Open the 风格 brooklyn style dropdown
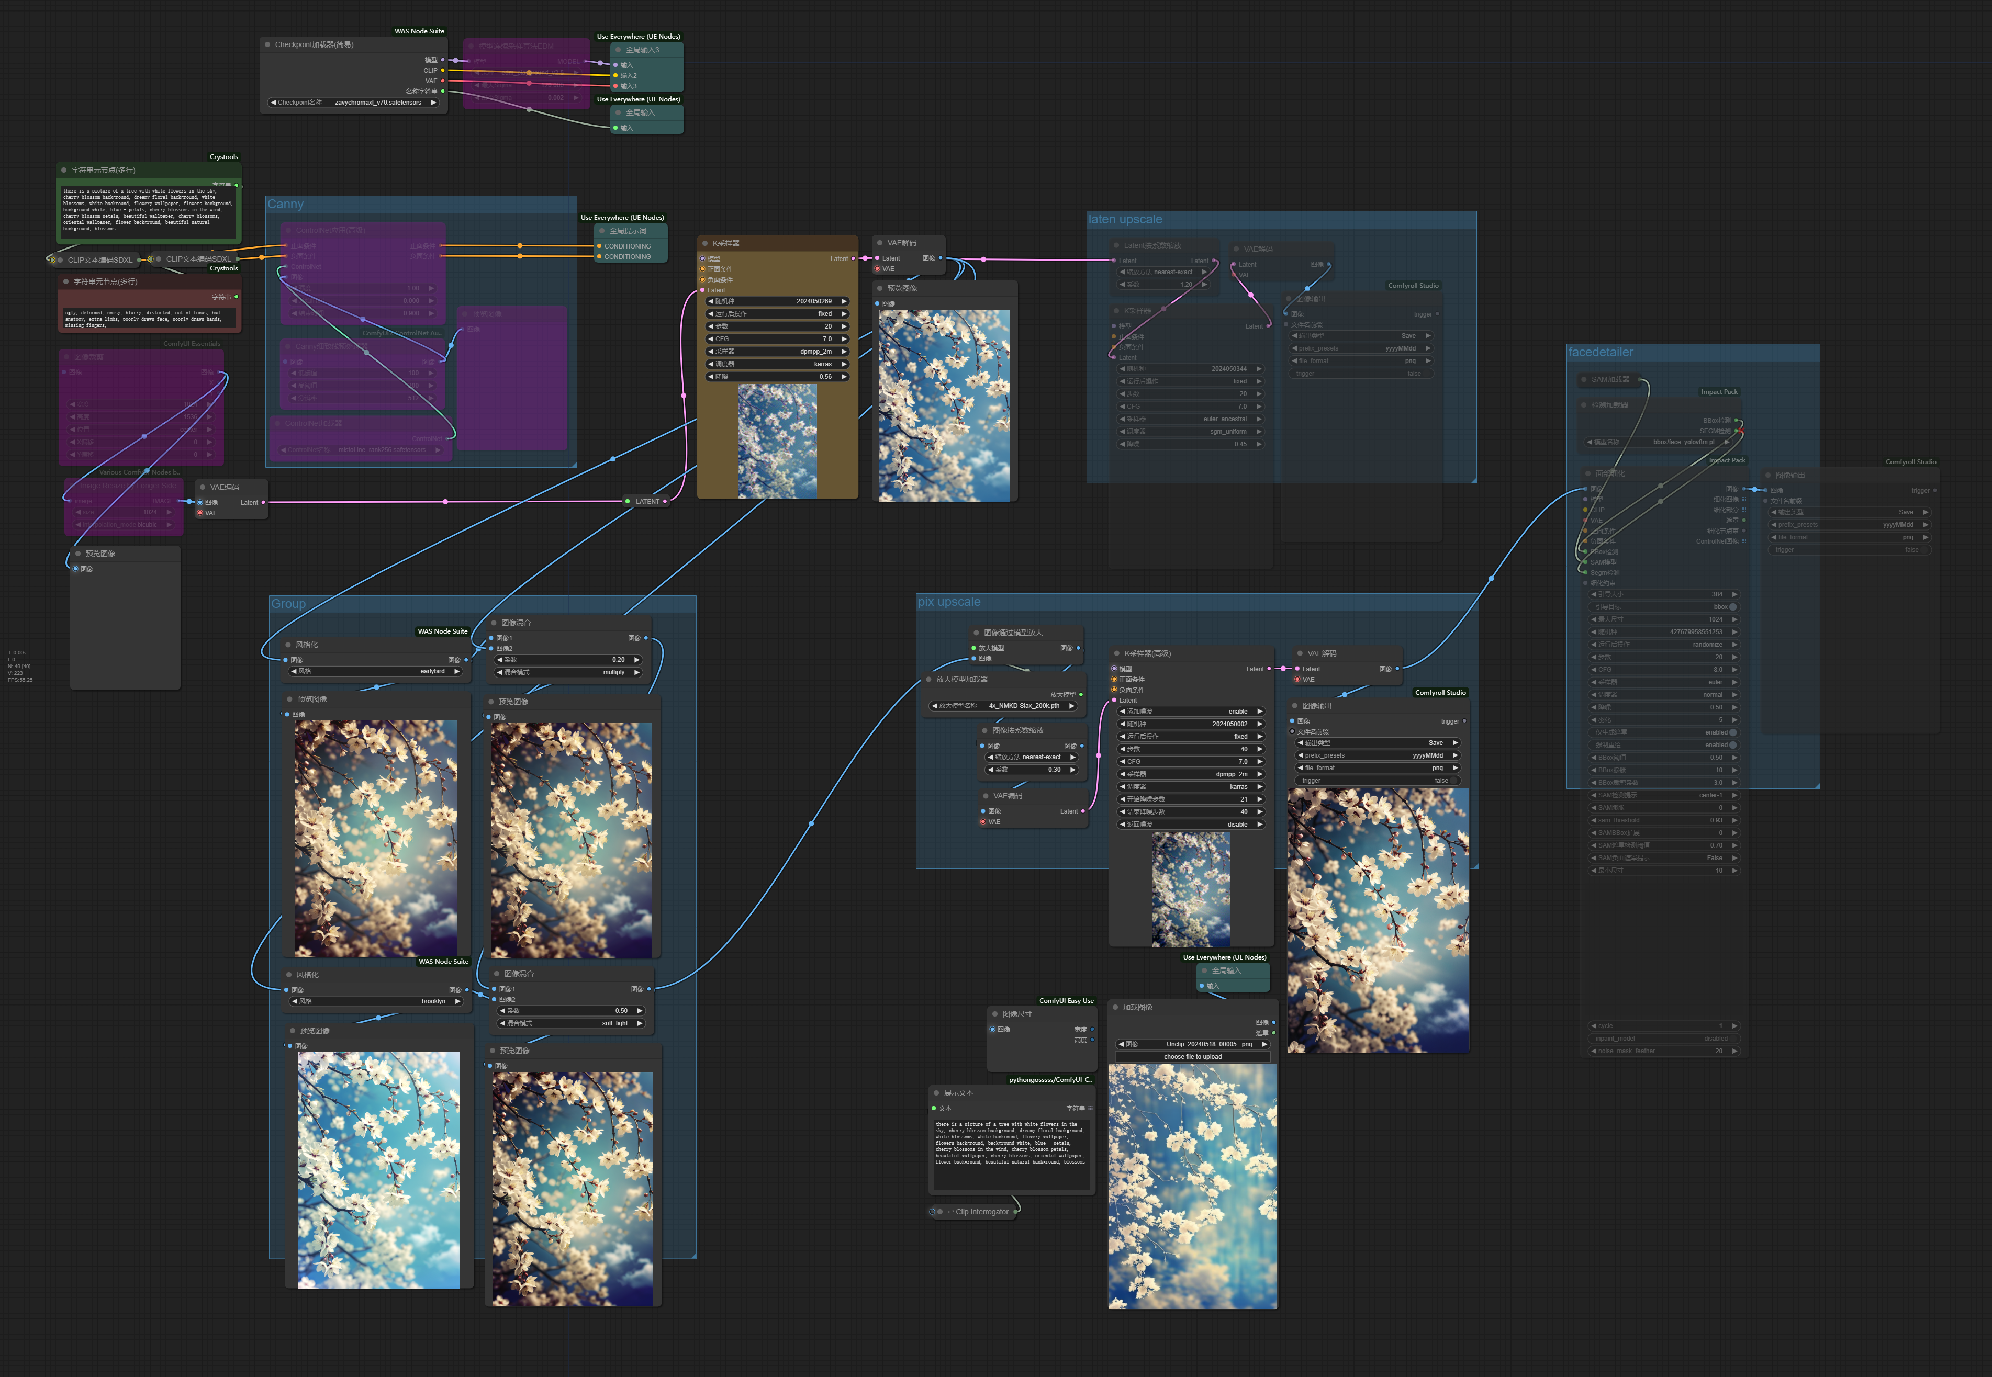The image size is (1992, 1377). point(377,1002)
